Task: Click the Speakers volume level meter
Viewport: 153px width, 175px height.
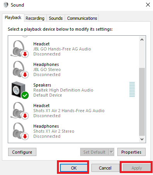Action: click(132, 89)
